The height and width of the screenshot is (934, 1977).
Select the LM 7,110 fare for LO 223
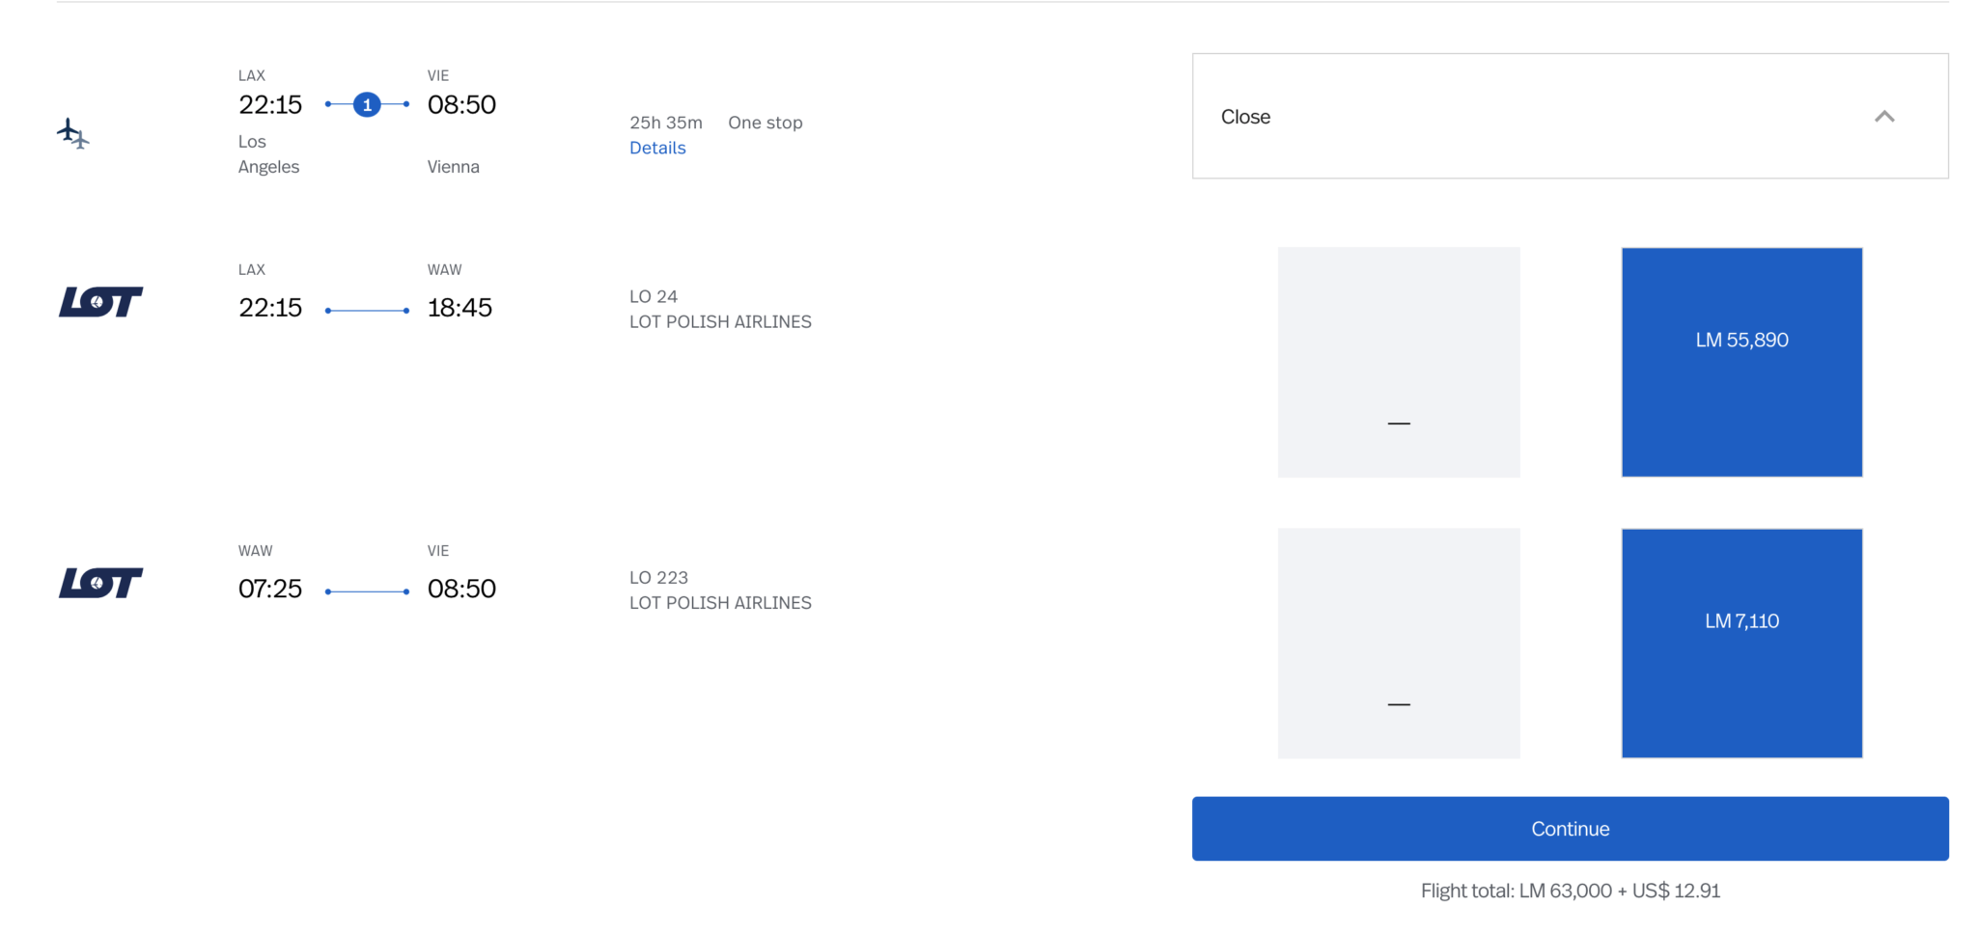1741,643
